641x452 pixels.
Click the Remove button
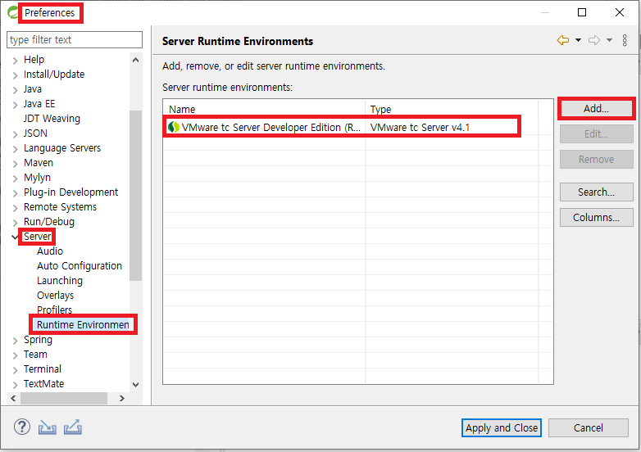pyautogui.click(x=597, y=159)
